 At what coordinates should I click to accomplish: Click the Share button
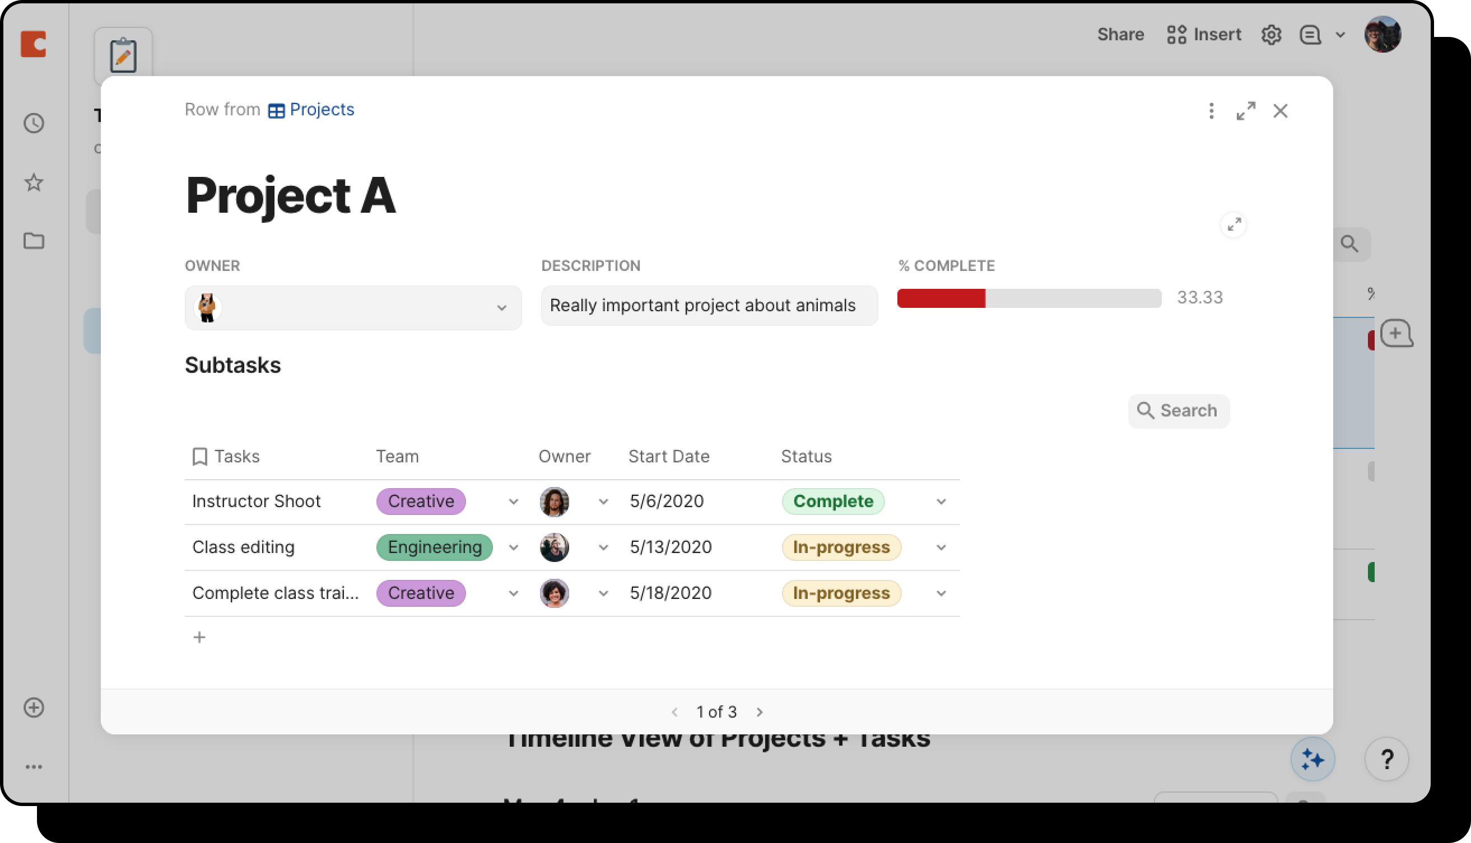[x=1120, y=35]
